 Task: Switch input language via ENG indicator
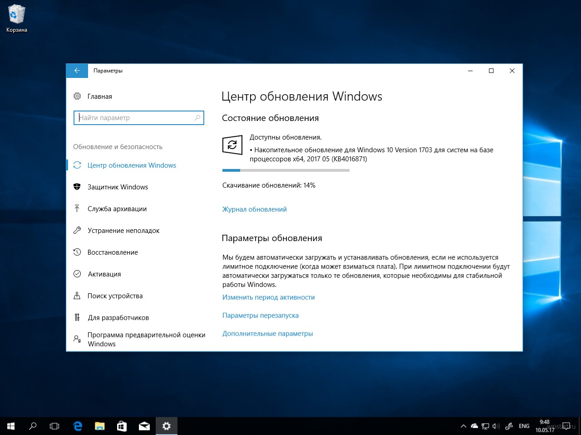(524, 426)
